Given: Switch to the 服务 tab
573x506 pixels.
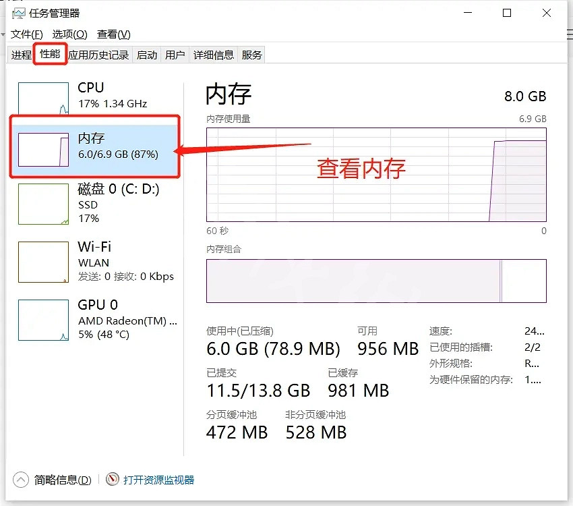Looking at the screenshot, I should (251, 55).
